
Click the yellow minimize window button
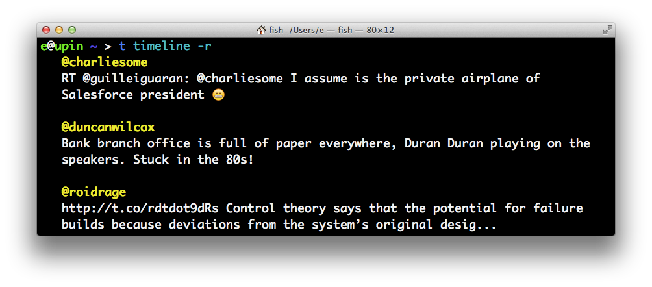(x=59, y=30)
